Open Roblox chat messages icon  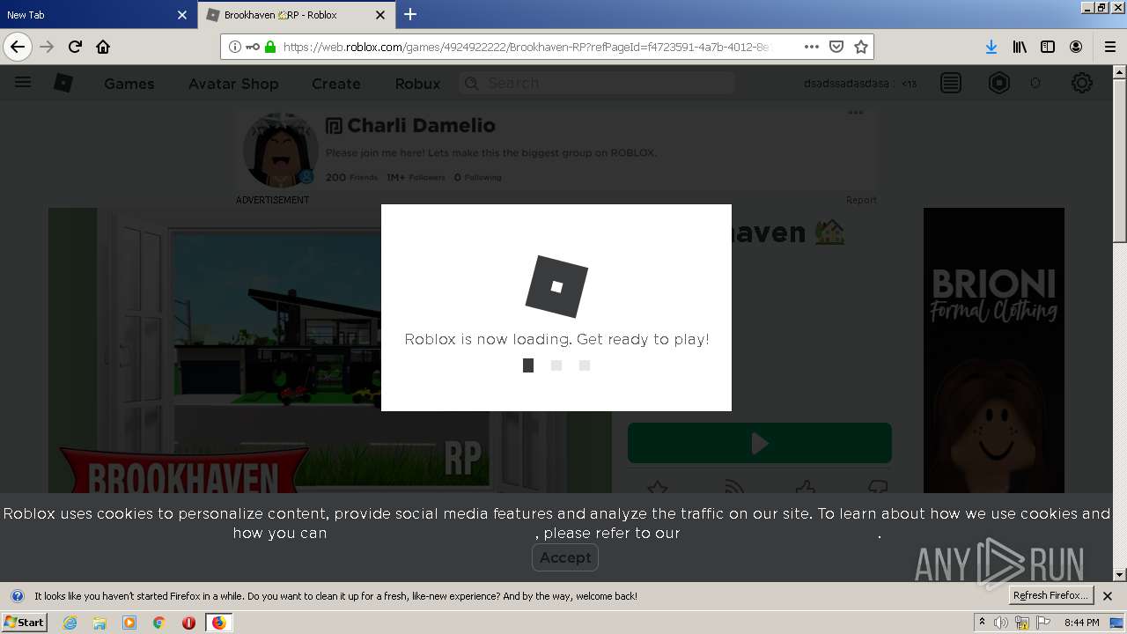tap(951, 83)
